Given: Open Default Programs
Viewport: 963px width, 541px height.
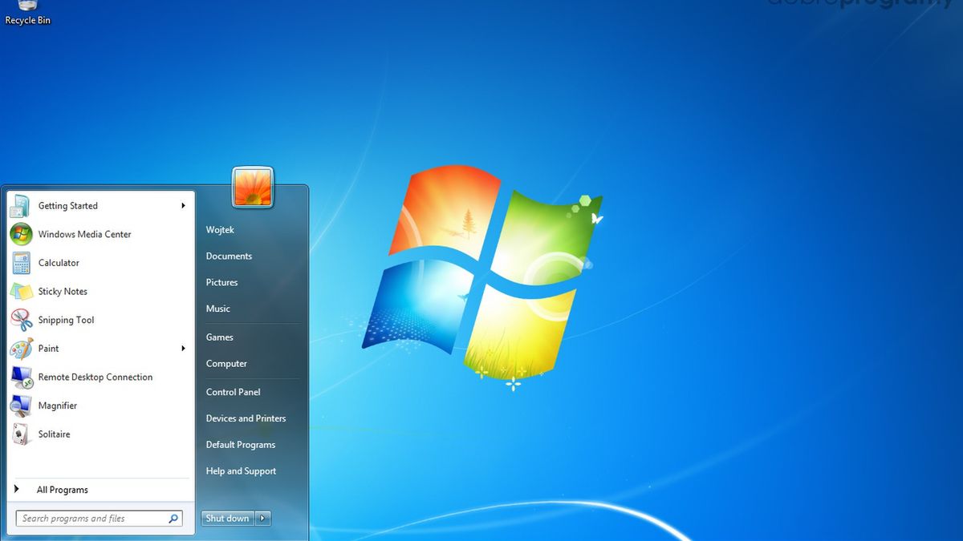Looking at the screenshot, I should pyautogui.click(x=240, y=445).
